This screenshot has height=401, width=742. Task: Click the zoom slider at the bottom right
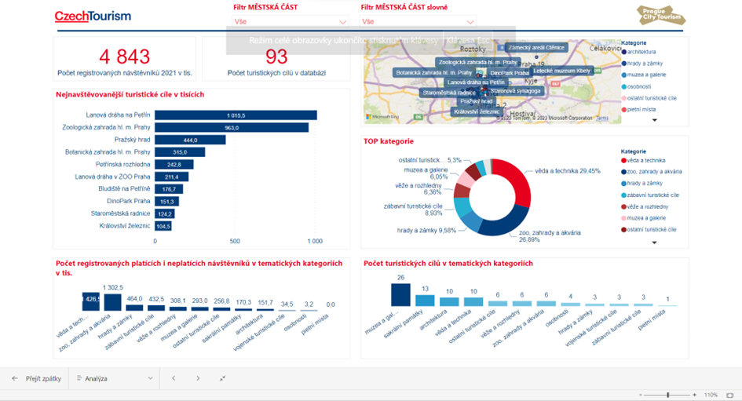668,395
